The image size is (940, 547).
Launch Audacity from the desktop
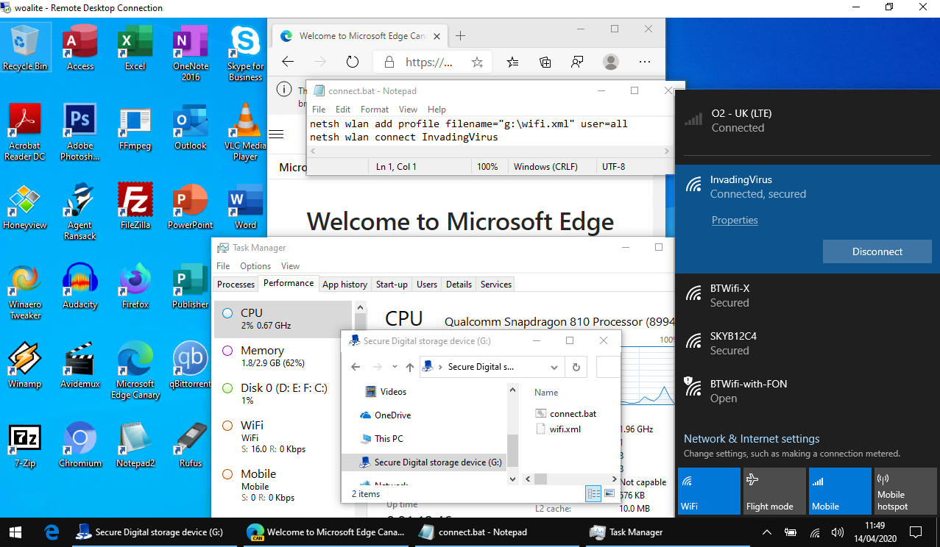point(80,286)
